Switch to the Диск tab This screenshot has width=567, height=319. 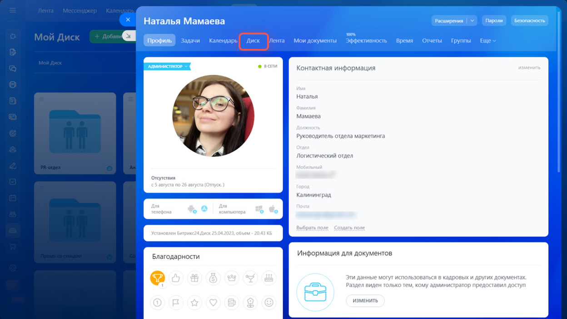click(x=253, y=41)
